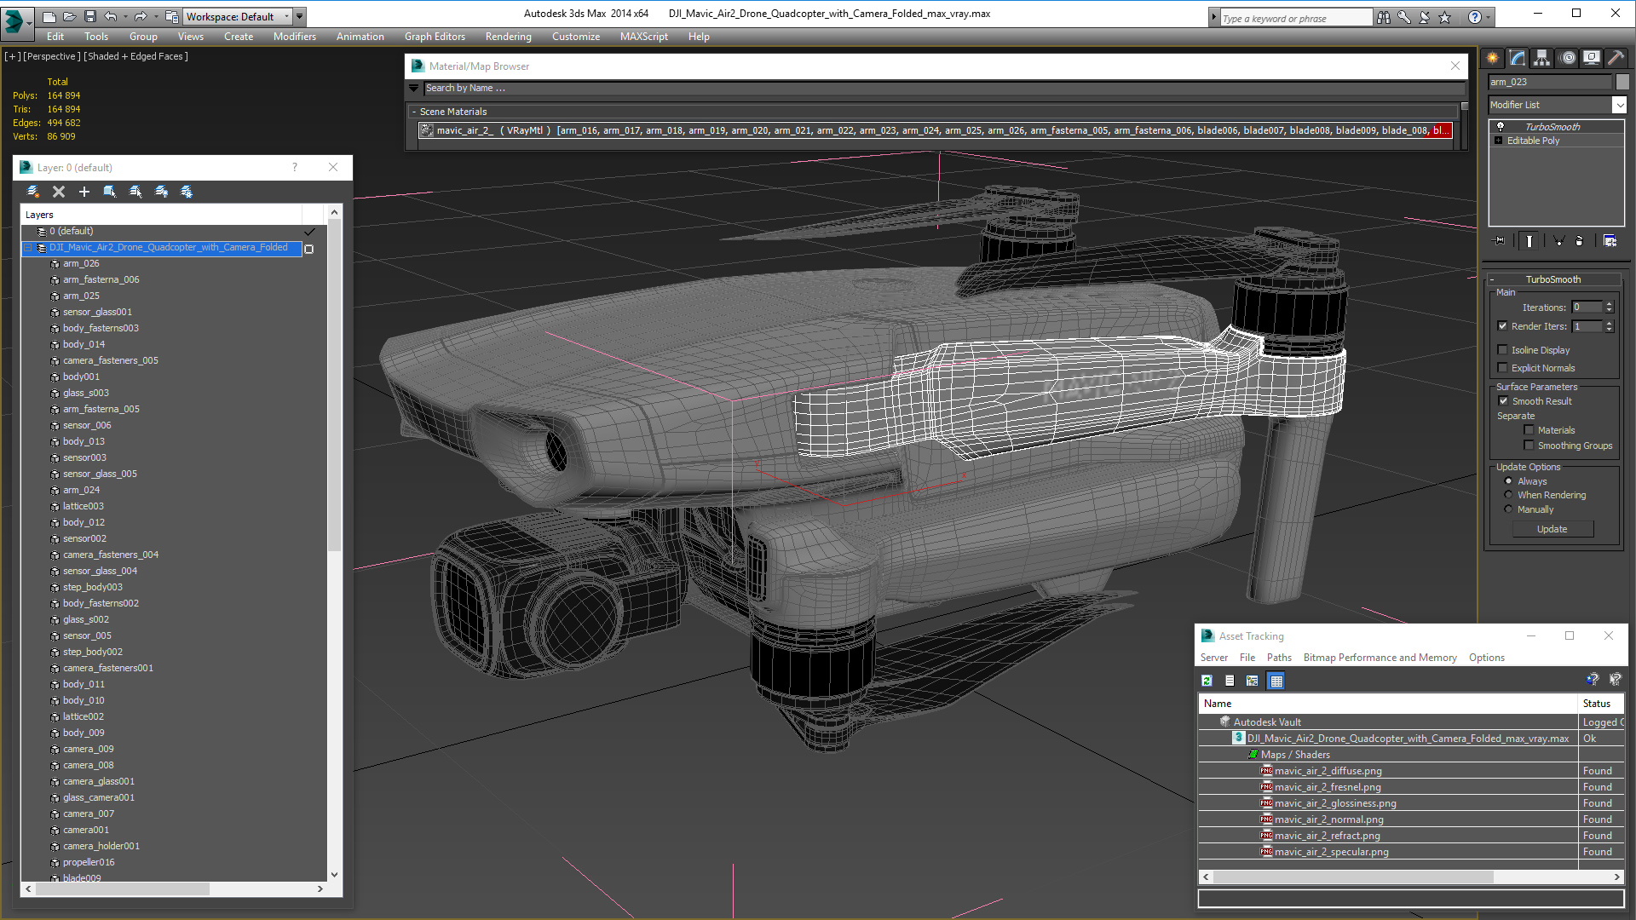Click the Communication Center satellite icon
This screenshot has width=1636, height=920.
tap(1424, 17)
